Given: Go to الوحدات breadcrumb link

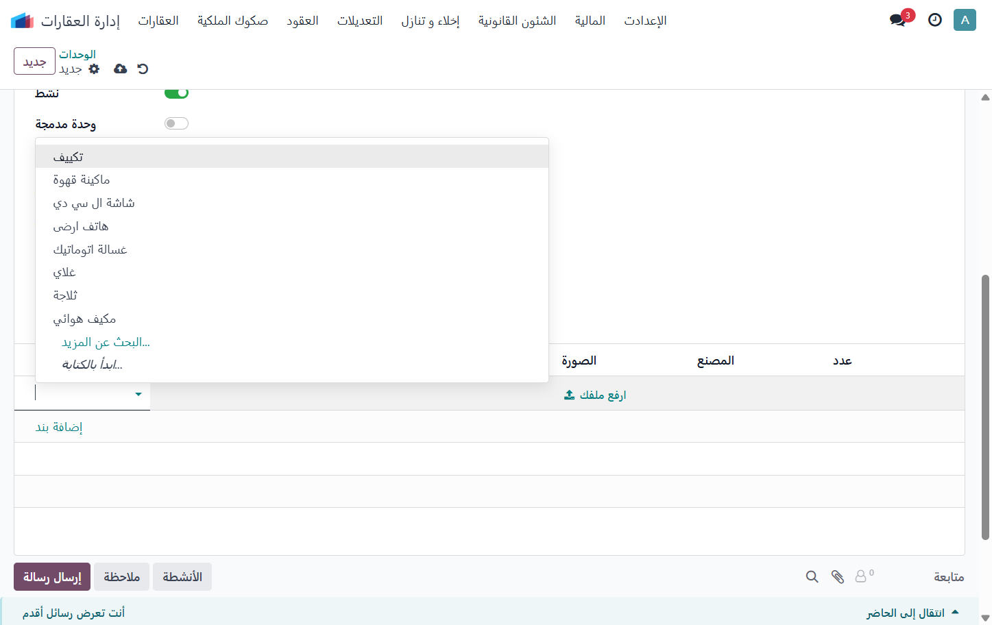Looking at the screenshot, I should (77, 54).
